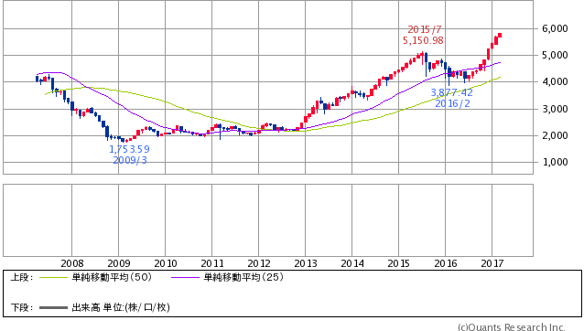Image resolution: width=584 pixels, height=331 pixels.
Task: Click the 2008 year axis label
Action: tap(72, 263)
